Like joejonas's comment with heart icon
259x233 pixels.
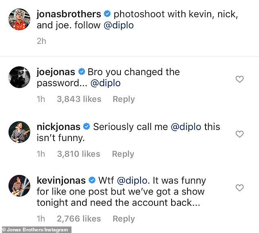click(x=240, y=79)
